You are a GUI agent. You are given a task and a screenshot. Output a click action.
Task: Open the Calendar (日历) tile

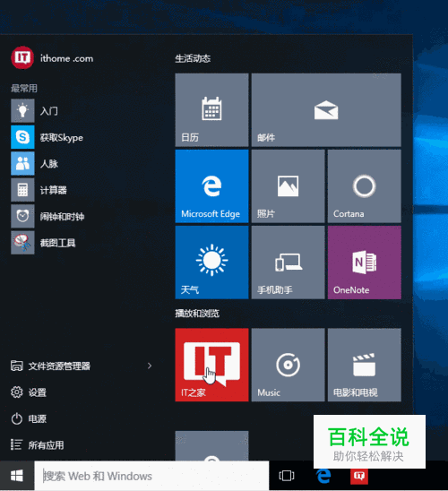coord(211,110)
